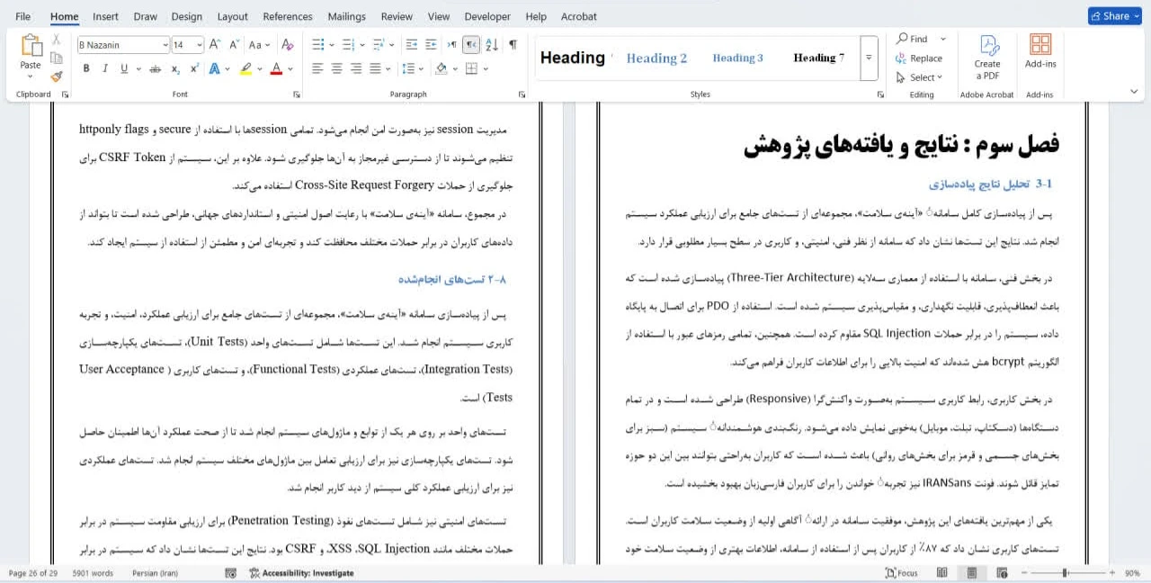Click the subscript x₂ icon

[174, 68]
